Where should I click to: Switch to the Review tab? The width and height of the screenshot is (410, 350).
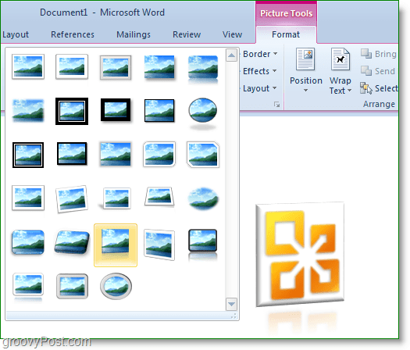point(187,34)
